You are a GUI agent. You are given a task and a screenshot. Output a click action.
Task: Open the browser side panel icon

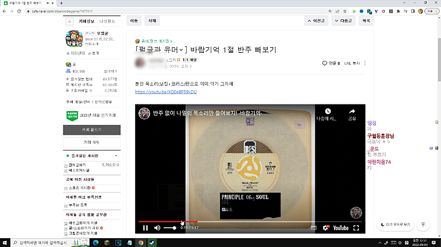click(x=413, y=11)
